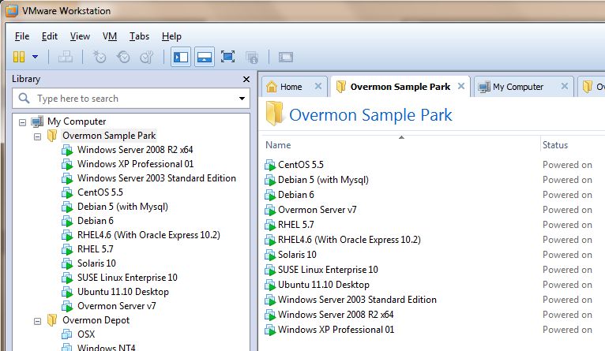The image size is (605, 351).
Task: Select Windows Server 2008 R2 x64 in the library tree
Action: tap(135, 150)
